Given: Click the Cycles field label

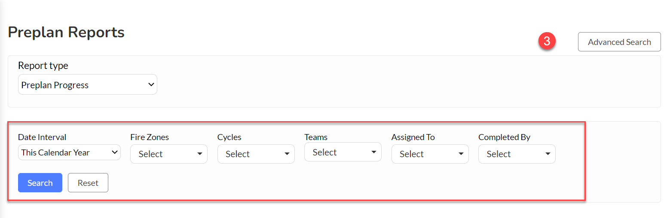Looking at the screenshot, I should [229, 137].
